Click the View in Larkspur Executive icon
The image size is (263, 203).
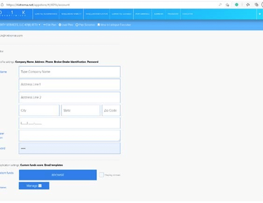tap(99, 25)
